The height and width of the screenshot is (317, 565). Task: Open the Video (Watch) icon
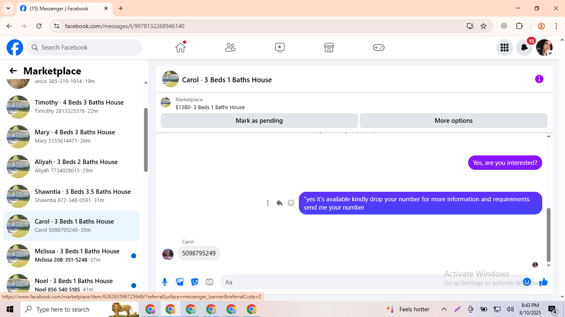pyautogui.click(x=280, y=48)
